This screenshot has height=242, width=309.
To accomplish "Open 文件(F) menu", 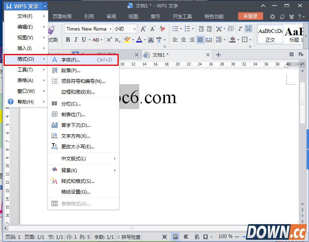I will pyautogui.click(x=26, y=16).
